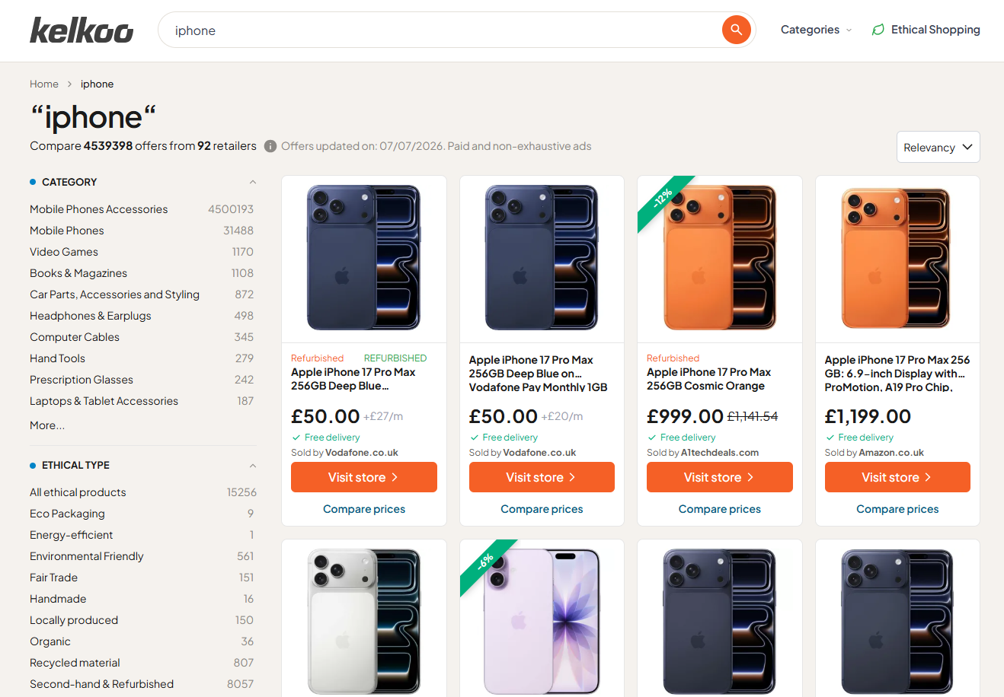Click the info icon beside Offers updated
1004x697 pixels.
(270, 146)
